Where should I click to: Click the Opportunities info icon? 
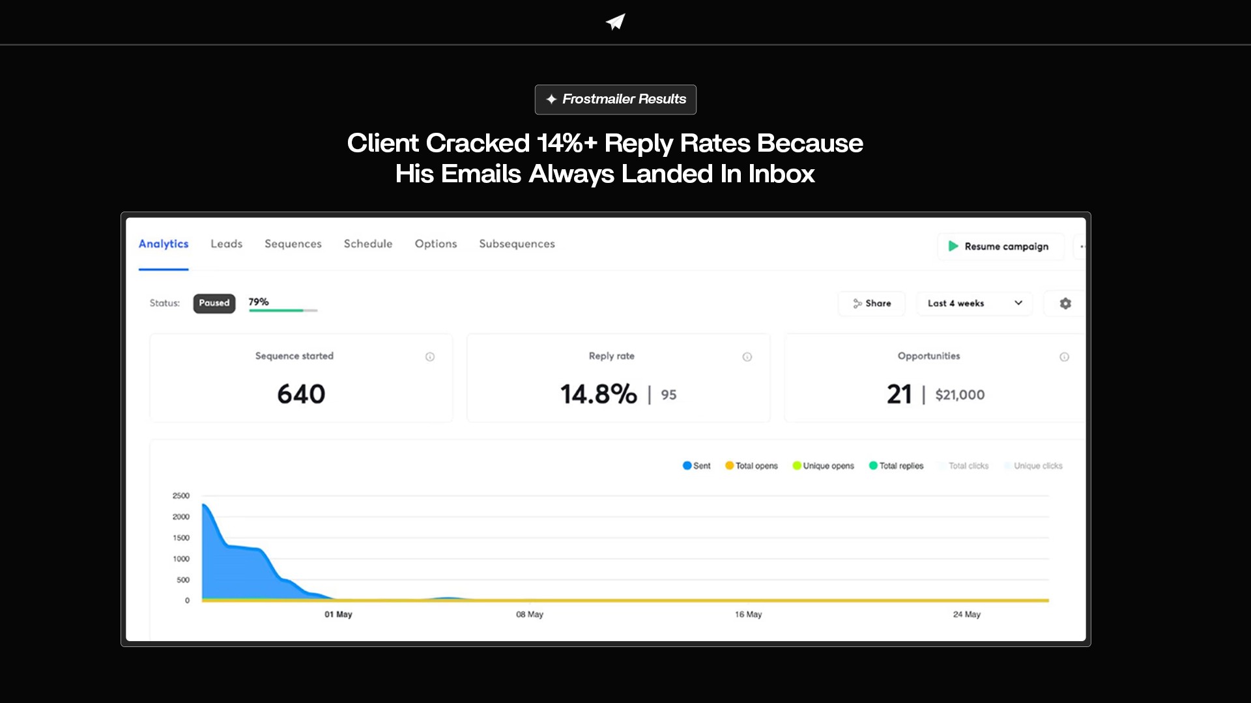1064,357
